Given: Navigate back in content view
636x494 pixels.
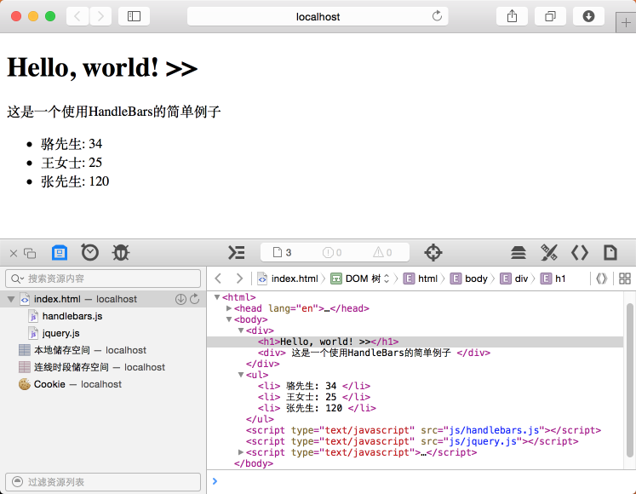Looking at the screenshot, I should click(x=218, y=279).
